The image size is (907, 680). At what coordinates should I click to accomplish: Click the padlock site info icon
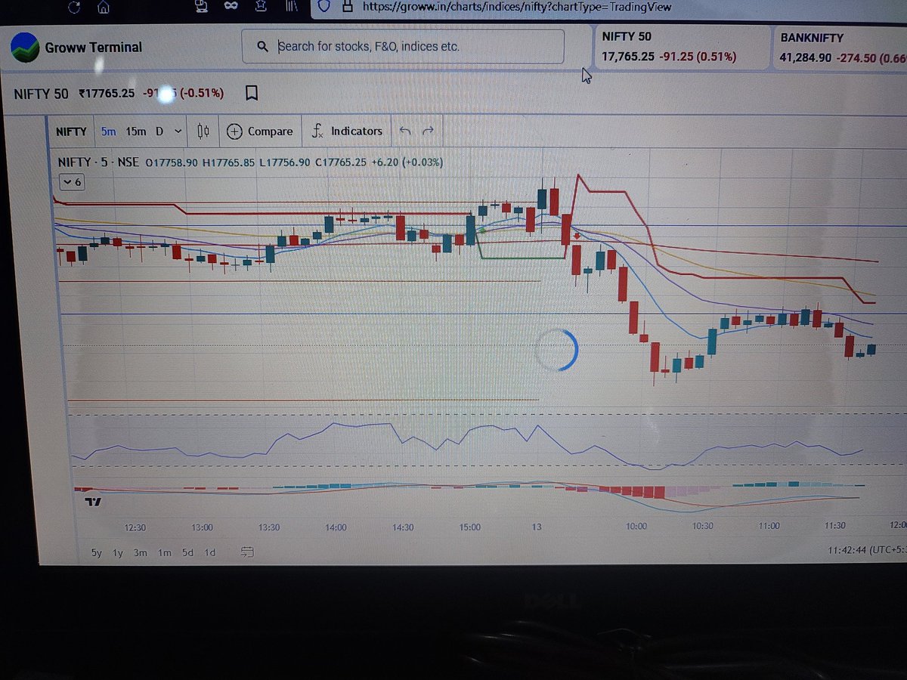point(346,7)
